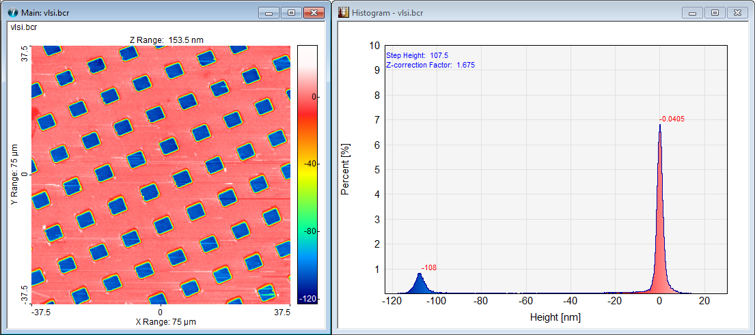The height and width of the screenshot is (335, 755).
Task: Click the blue histogram peak near -108
Action: [419, 285]
